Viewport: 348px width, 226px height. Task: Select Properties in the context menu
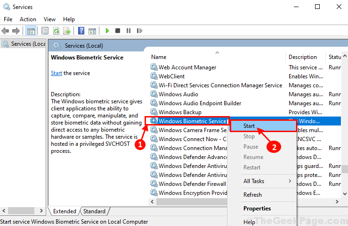click(257, 208)
